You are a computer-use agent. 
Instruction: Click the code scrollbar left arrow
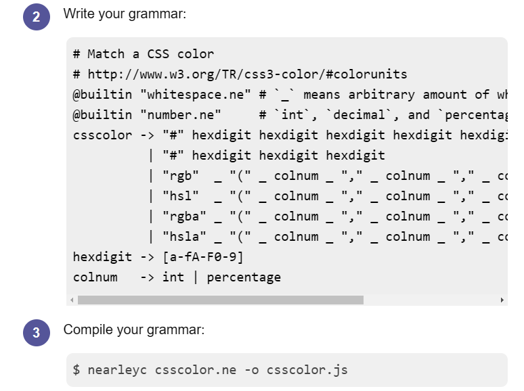coord(71,300)
